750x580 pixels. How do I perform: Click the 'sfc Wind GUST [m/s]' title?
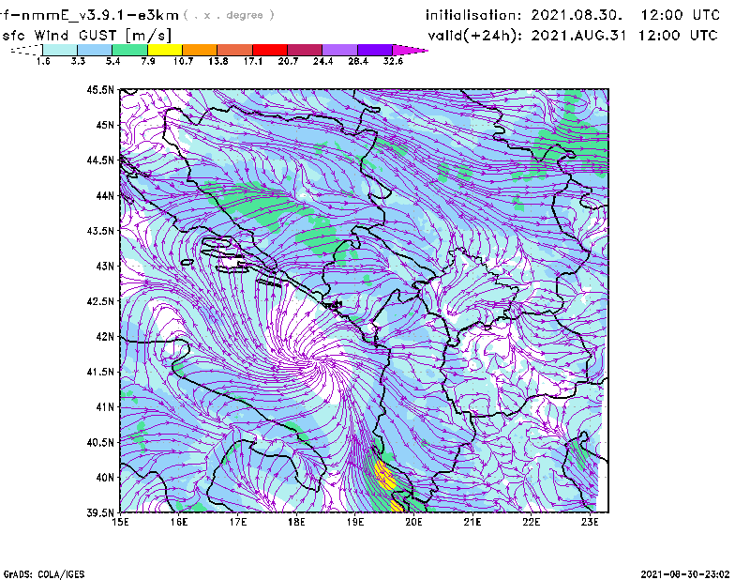tap(86, 36)
